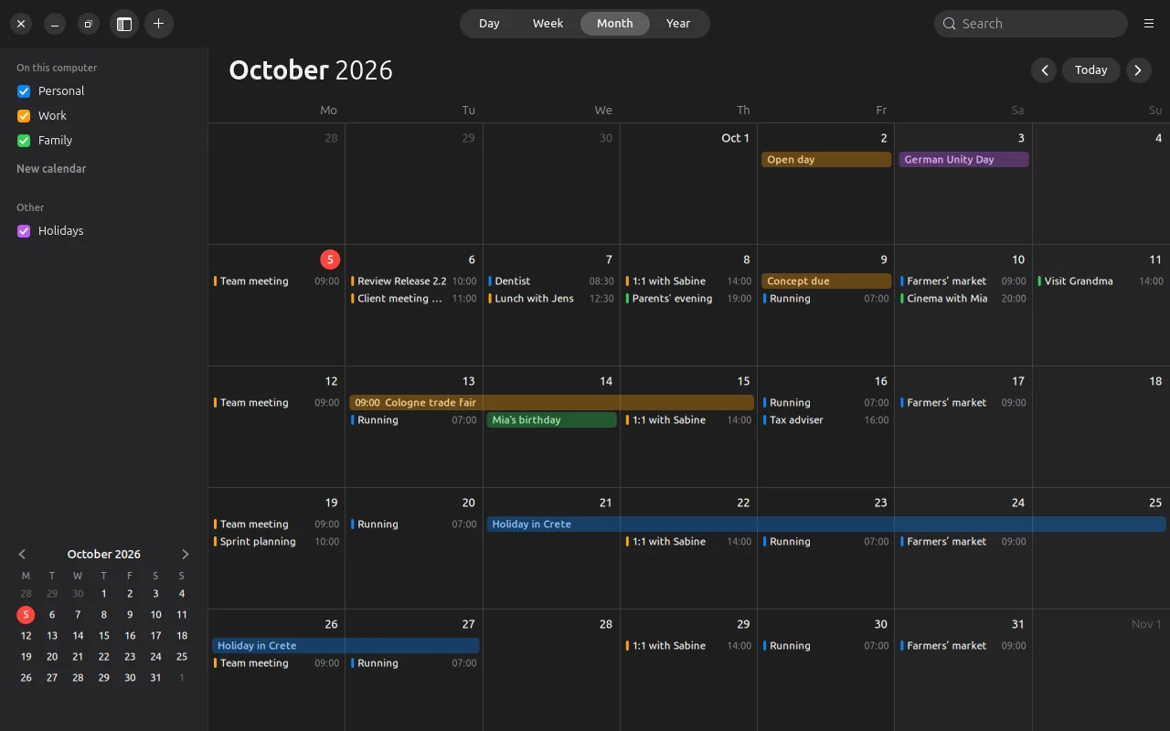
Task: Open the Tax adviser appointment
Action: (x=826, y=420)
